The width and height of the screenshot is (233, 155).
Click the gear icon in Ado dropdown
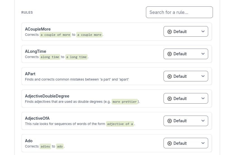click(x=170, y=143)
